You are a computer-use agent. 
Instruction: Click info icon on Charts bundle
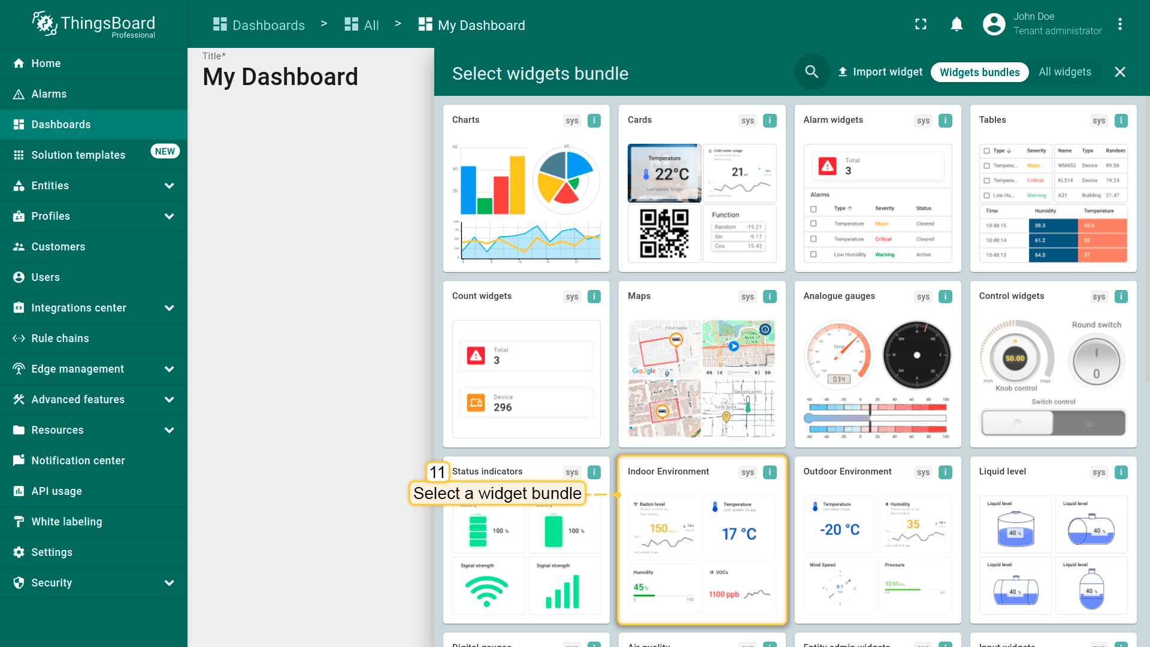click(594, 120)
